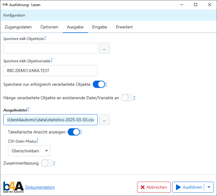
Task: Click help icon next to CSV-Datei-Modus
Action: 37,140
